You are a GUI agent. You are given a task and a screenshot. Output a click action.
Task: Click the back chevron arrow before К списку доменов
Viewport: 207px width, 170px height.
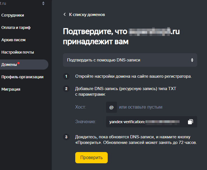coord(65,14)
